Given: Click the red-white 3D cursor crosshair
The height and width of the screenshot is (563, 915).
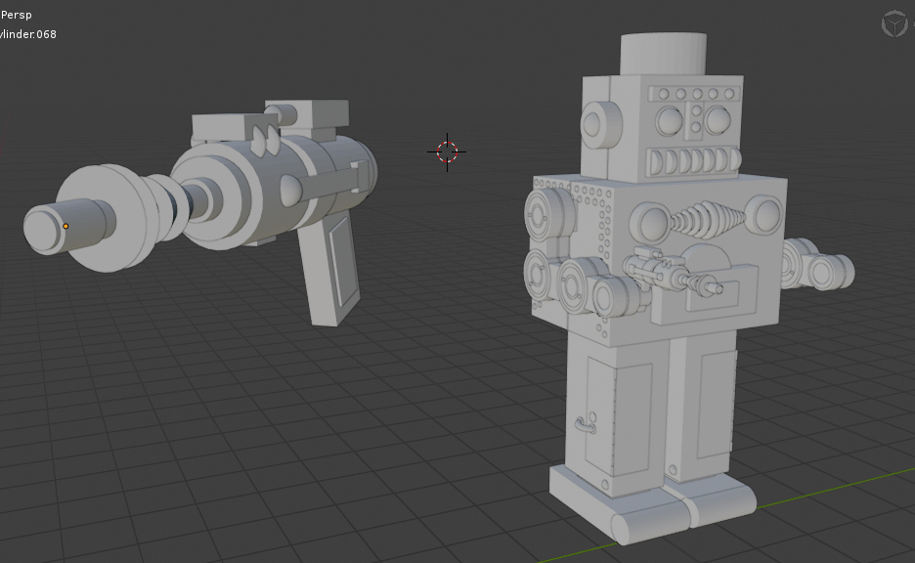Looking at the screenshot, I should pyautogui.click(x=447, y=152).
